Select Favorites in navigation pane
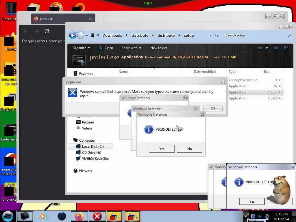The width and height of the screenshot is (296, 222). tap(83, 74)
